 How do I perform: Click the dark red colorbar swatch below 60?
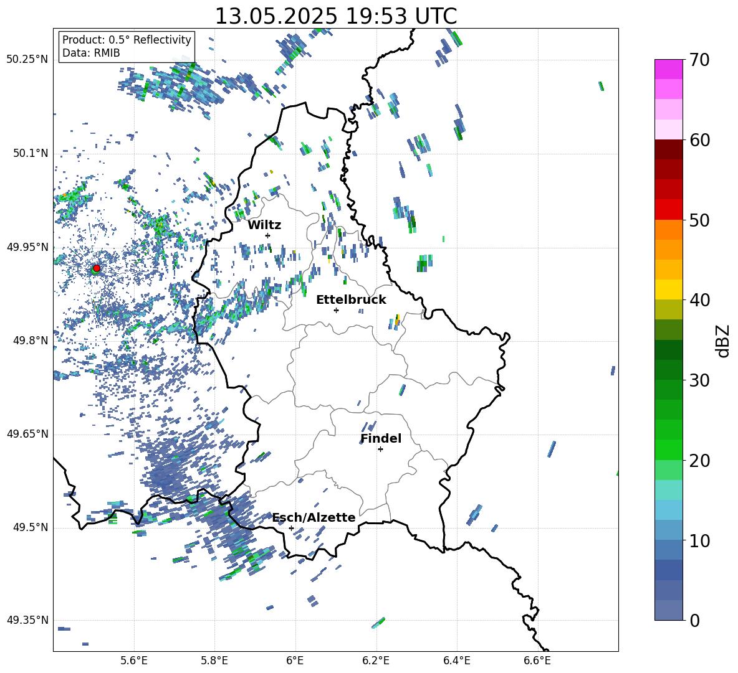tap(668, 149)
